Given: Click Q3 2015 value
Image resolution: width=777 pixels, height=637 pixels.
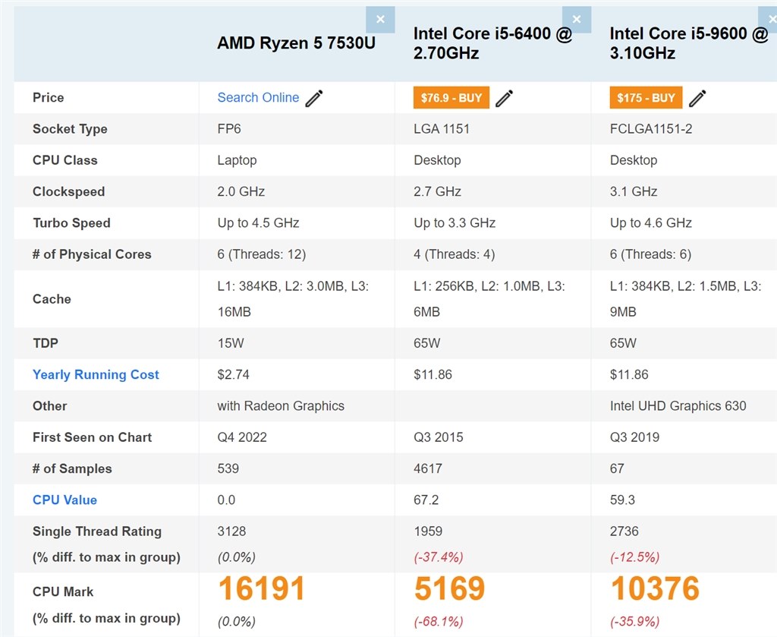Looking at the screenshot, I should tap(439, 437).
